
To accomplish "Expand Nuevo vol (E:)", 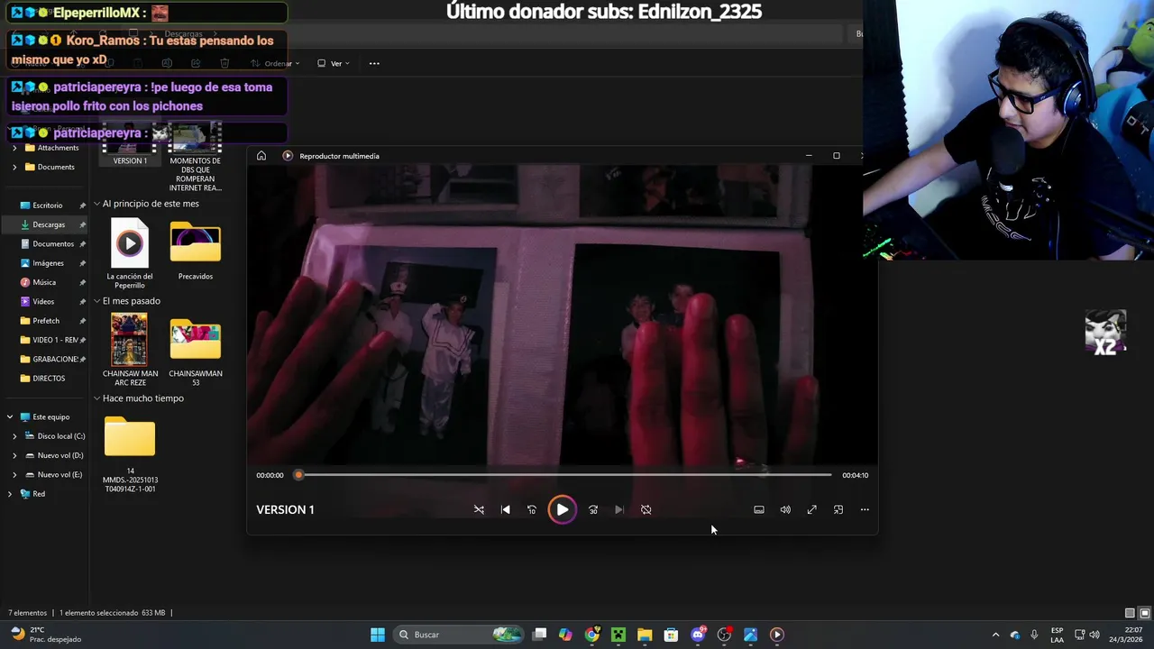I will tap(14, 475).
